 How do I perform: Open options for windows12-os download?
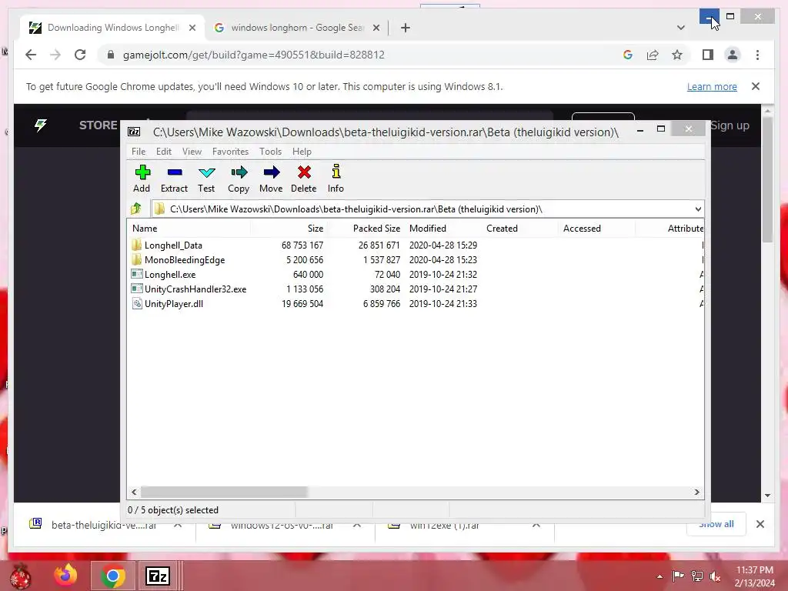click(357, 525)
